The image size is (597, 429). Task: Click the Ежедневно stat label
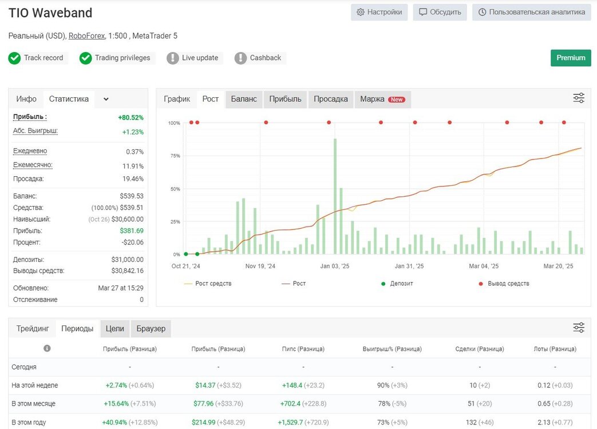tap(30, 151)
